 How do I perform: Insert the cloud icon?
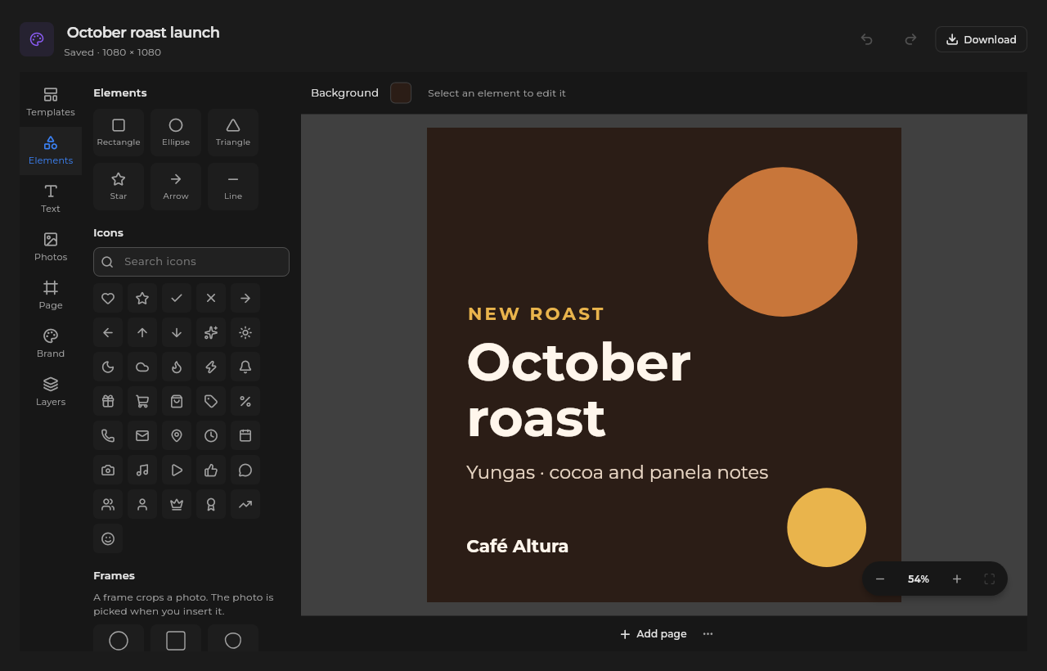coord(142,367)
